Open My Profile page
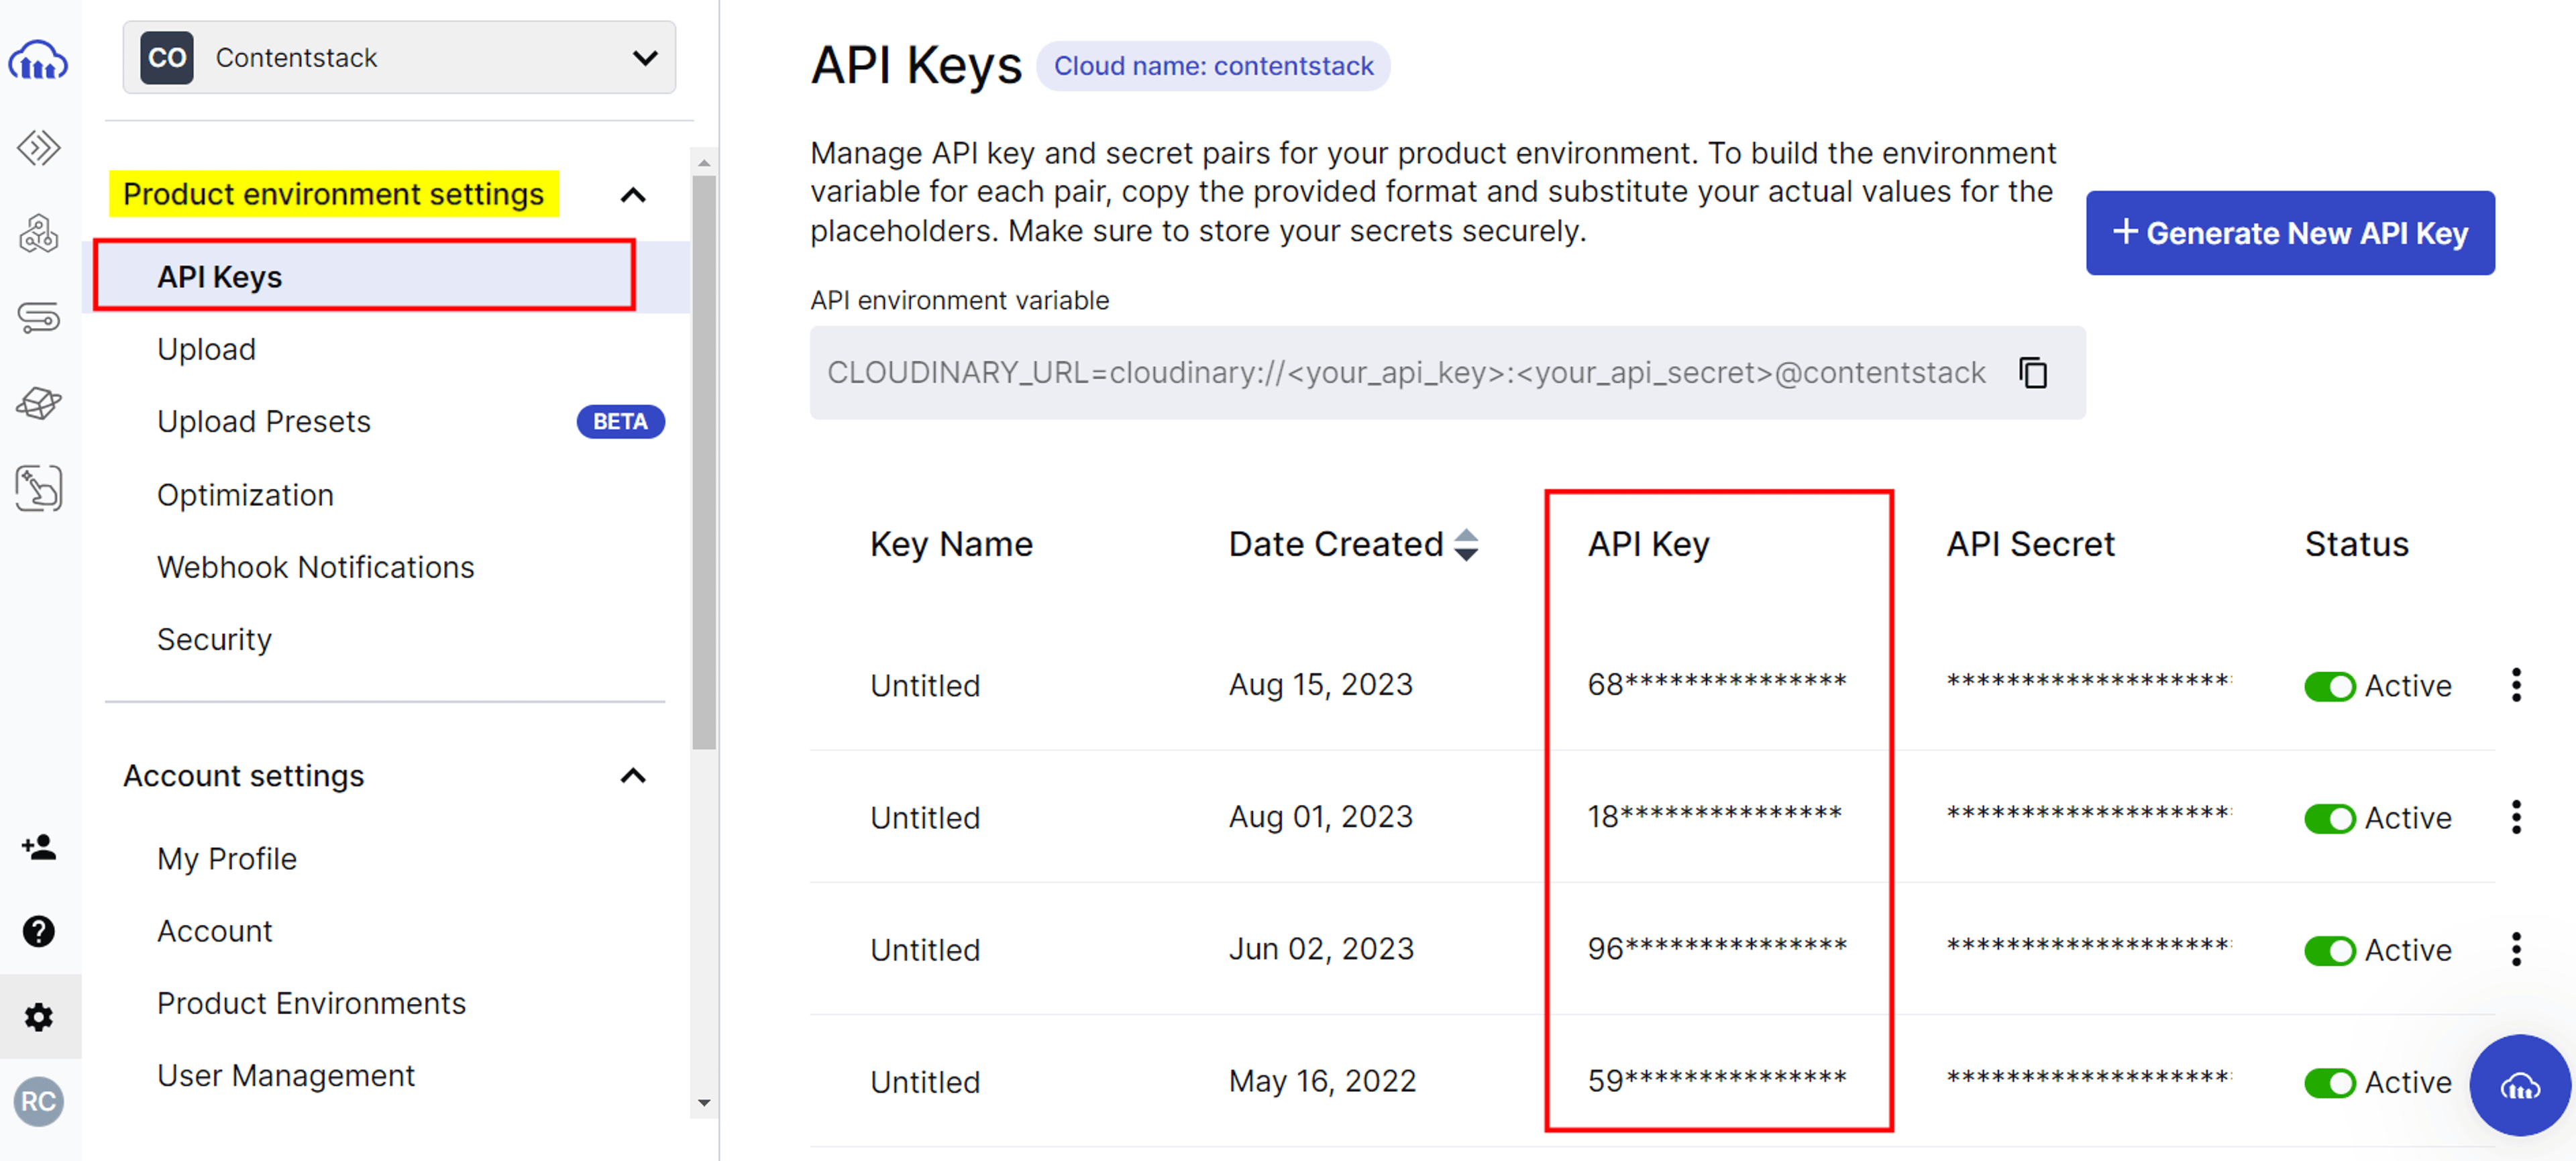This screenshot has height=1161, width=2576. pos(227,858)
